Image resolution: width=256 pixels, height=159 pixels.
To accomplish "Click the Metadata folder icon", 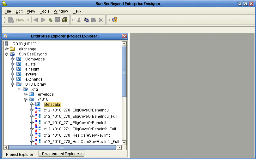I will pos(38,104).
